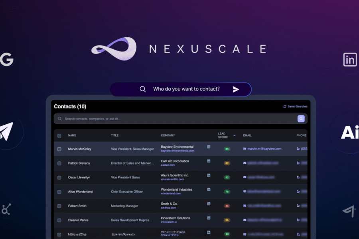
Task: Click the paper plane icon on left side
Action: [x=7, y=131]
